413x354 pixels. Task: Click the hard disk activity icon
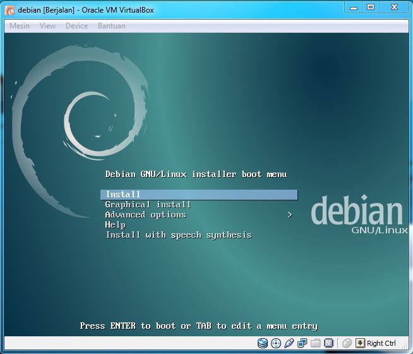click(x=262, y=343)
